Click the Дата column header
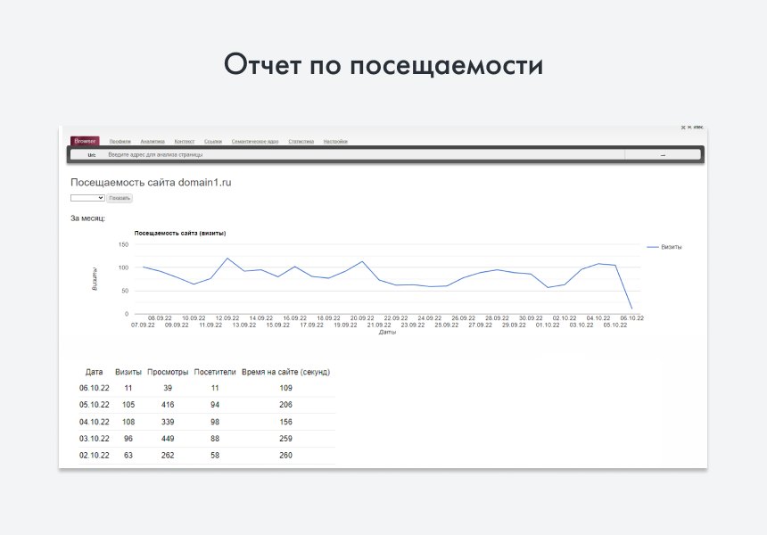The image size is (767, 535). (x=94, y=372)
